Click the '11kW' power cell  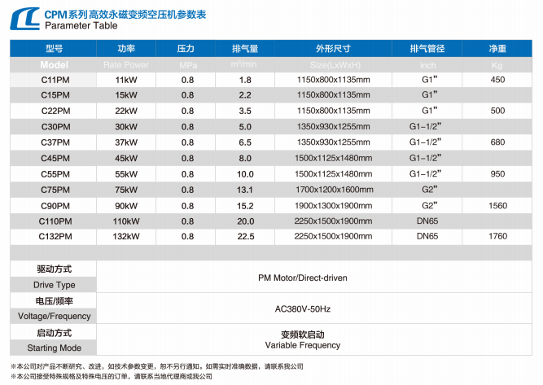[126, 80]
